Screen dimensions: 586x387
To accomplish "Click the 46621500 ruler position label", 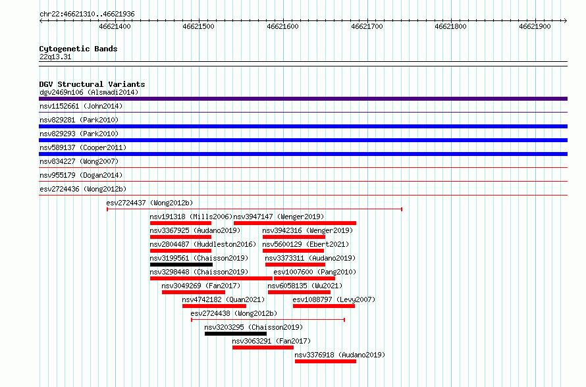I will coord(198,26).
